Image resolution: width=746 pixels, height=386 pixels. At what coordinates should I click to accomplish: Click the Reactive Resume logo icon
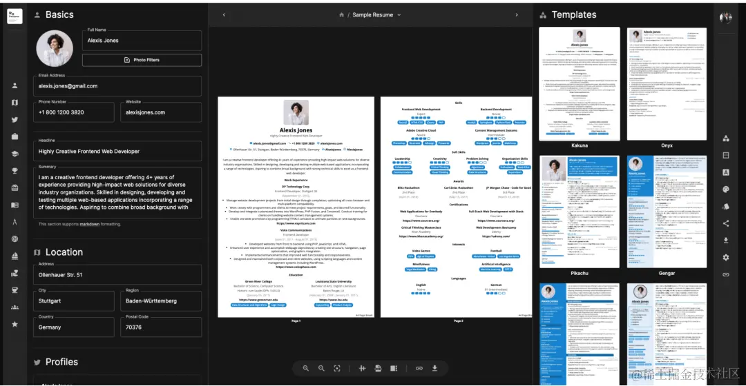pyautogui.click(x=15, y=16)
